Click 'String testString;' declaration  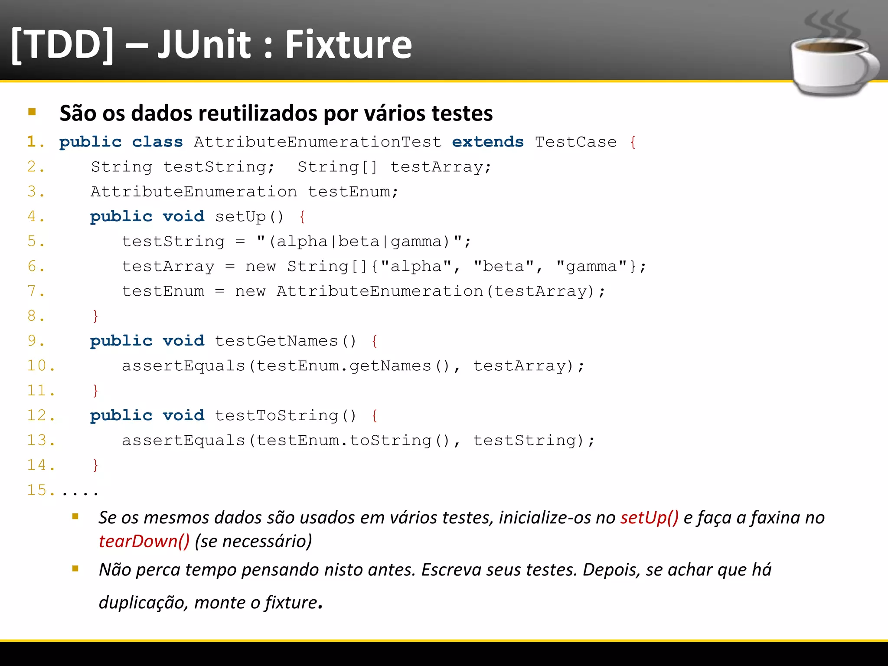[183, 167]
